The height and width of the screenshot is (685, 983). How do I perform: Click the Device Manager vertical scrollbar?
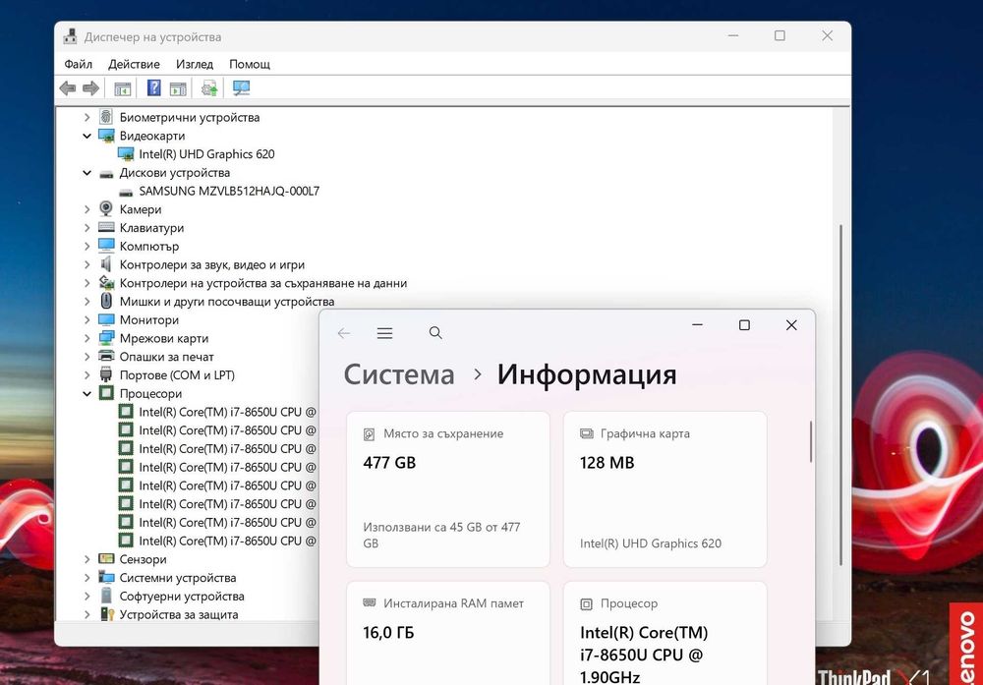point(840,395)
